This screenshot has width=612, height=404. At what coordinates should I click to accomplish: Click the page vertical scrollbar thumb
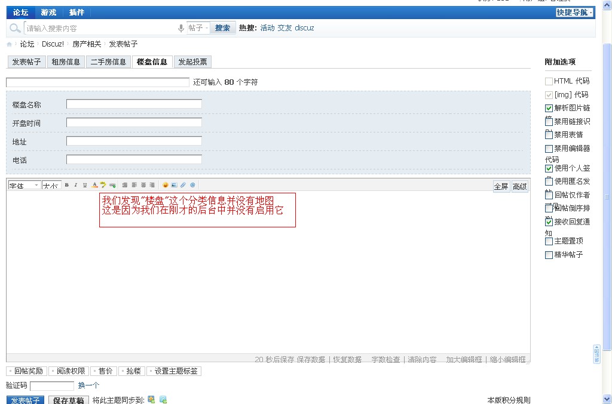[x=607, y=197]
